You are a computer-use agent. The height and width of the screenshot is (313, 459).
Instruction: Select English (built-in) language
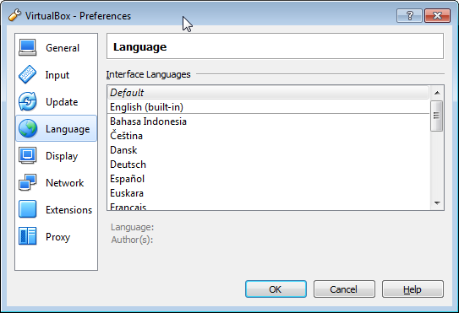click(269, 107)
